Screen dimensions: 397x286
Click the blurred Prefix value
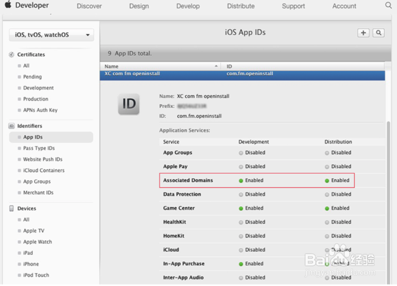[x=192, y=106]
